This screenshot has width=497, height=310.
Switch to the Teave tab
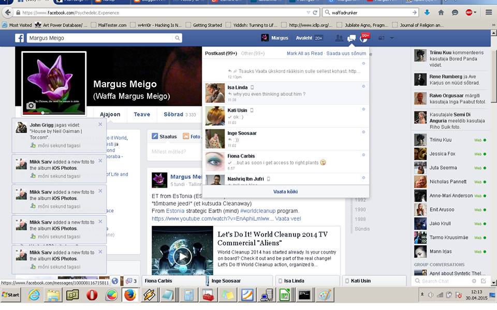tap(142, 115)
